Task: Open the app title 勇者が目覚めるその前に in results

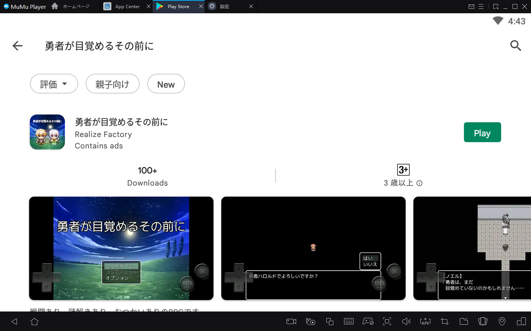Action: coord(121,122)
